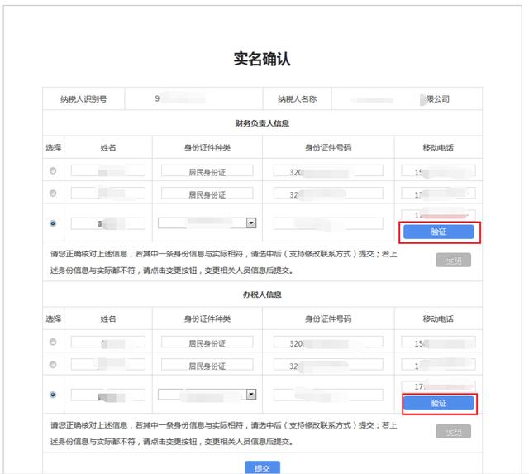Click the 纳税人识别号 label
Image resolution: width=529 pixels, height=474 pixels.
click(x=83, y=99)
